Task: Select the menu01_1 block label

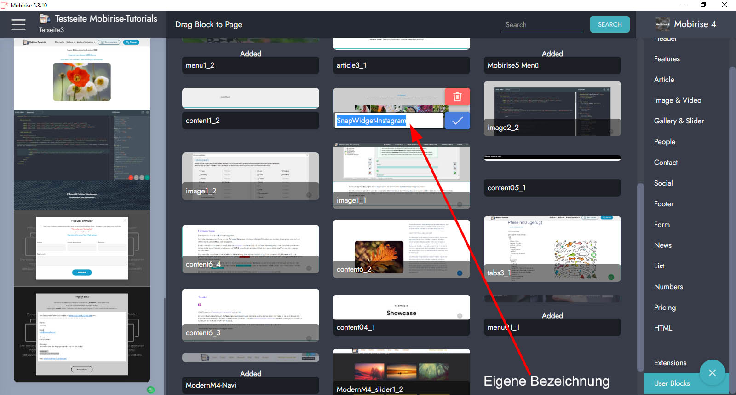Action: 552,327
